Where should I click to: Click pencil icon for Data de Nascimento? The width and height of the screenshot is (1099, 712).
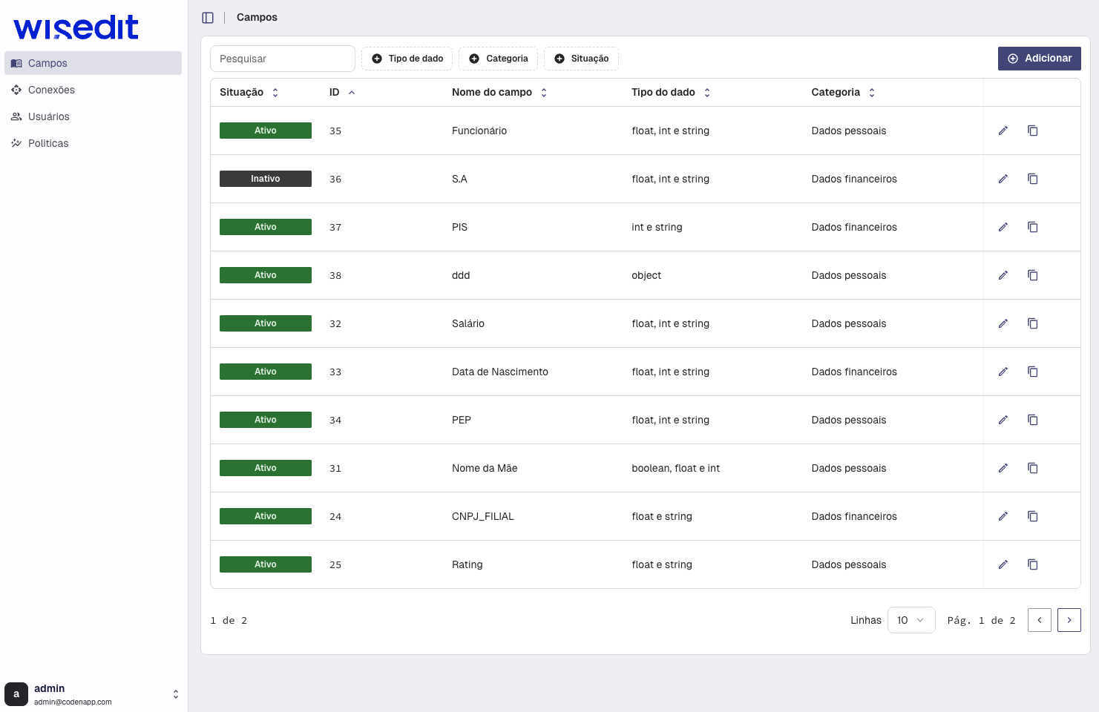pos(1003,372)
